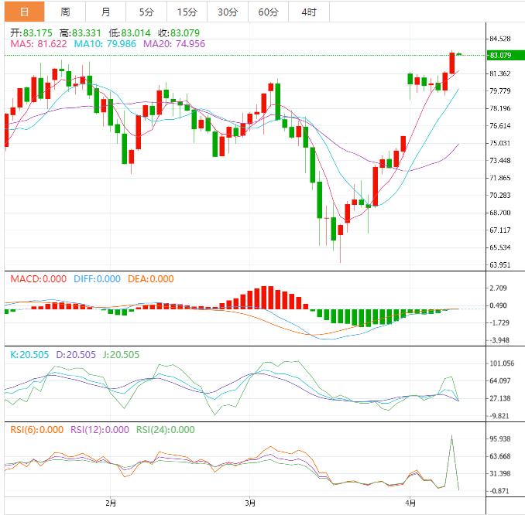The width and height of the screenshot is (525, 515).
Task: Click the RSI(6): 0.000 label
Action: 35,429
